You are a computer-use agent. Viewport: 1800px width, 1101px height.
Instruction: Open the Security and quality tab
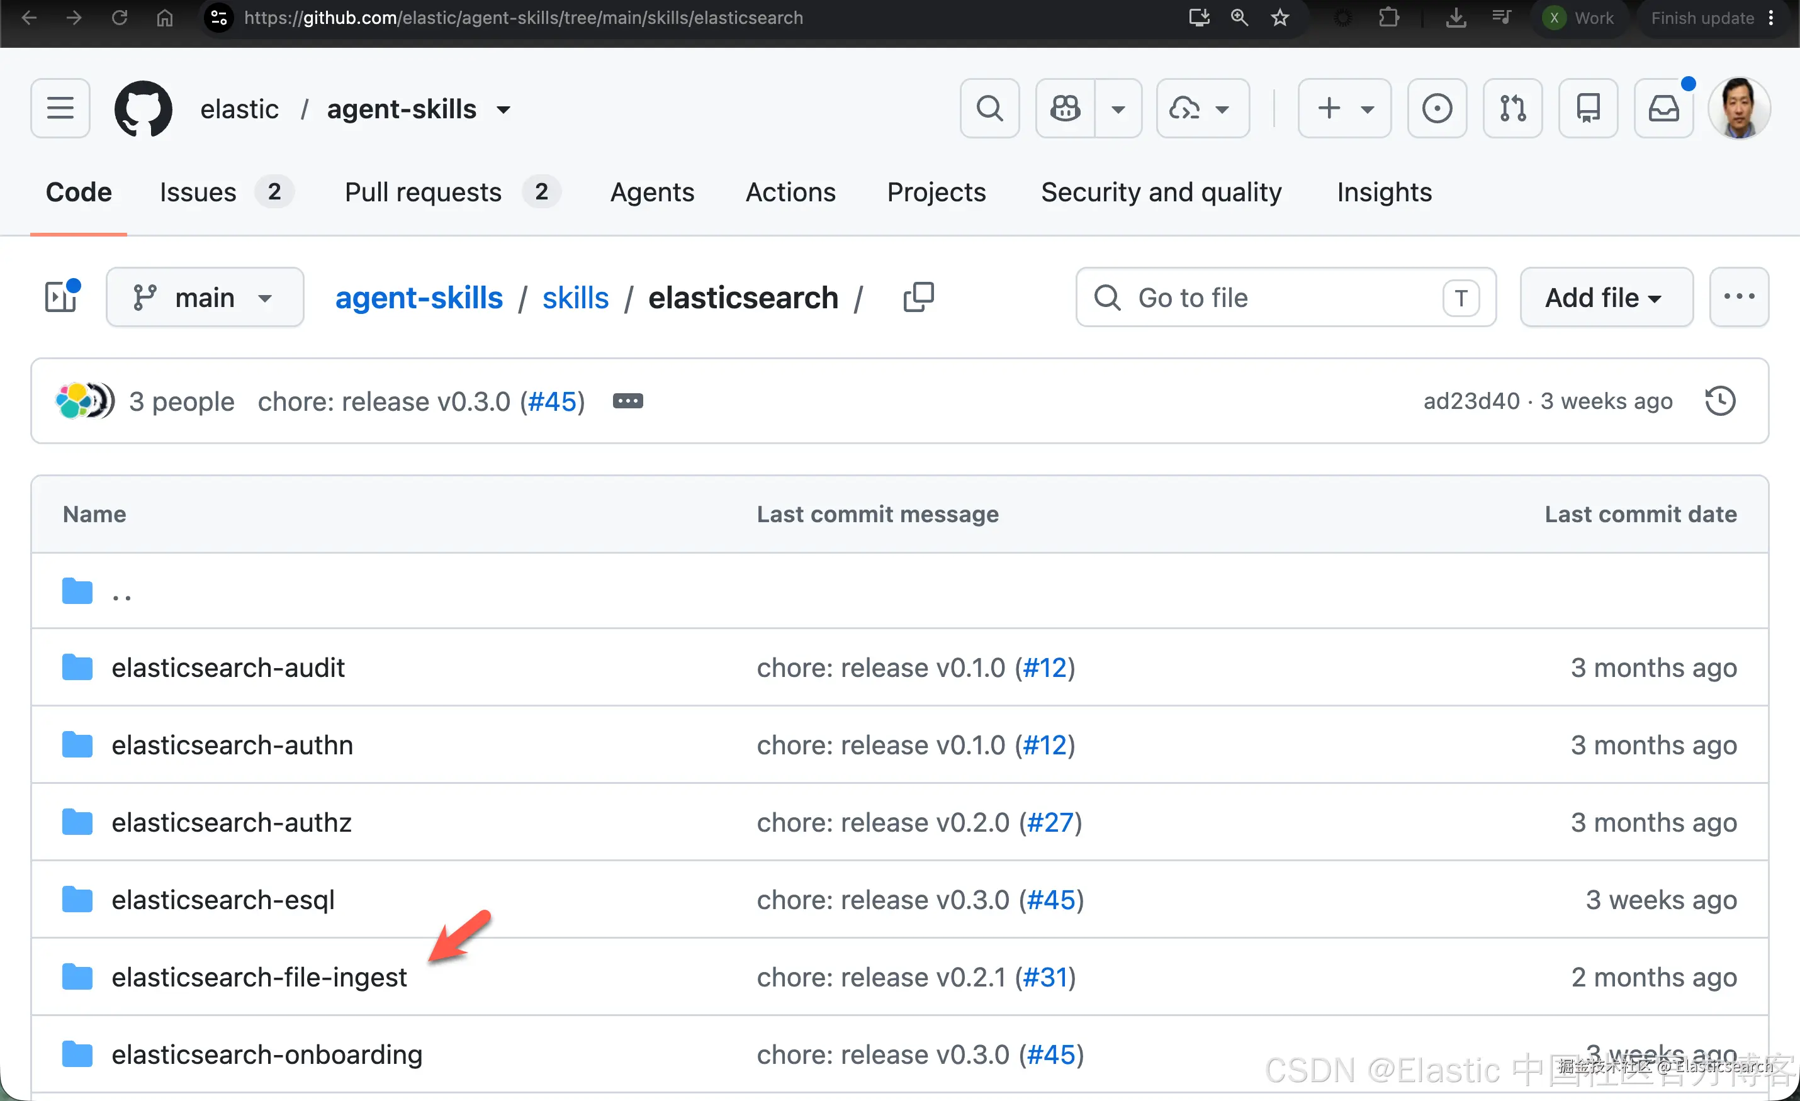[1162, 191]
